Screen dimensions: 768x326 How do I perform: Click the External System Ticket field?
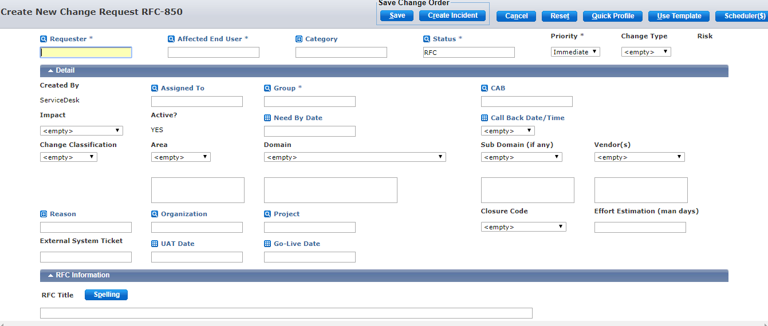pos(86,257)
